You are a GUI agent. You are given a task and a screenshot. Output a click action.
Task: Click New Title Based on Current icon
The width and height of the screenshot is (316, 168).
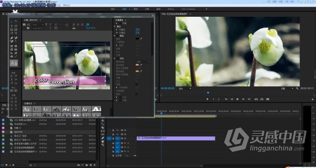[x=24, y=25]
